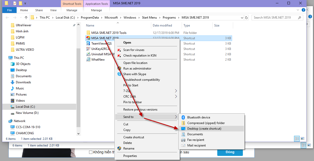Viewport: 314px width, 161px height.
Task: Click the Videos icon in sidebar
Action: point(13,101)
